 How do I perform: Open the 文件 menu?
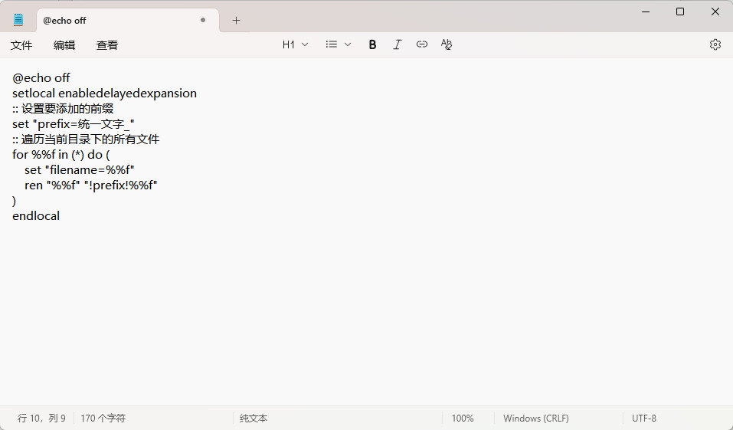tap(21, 45)
